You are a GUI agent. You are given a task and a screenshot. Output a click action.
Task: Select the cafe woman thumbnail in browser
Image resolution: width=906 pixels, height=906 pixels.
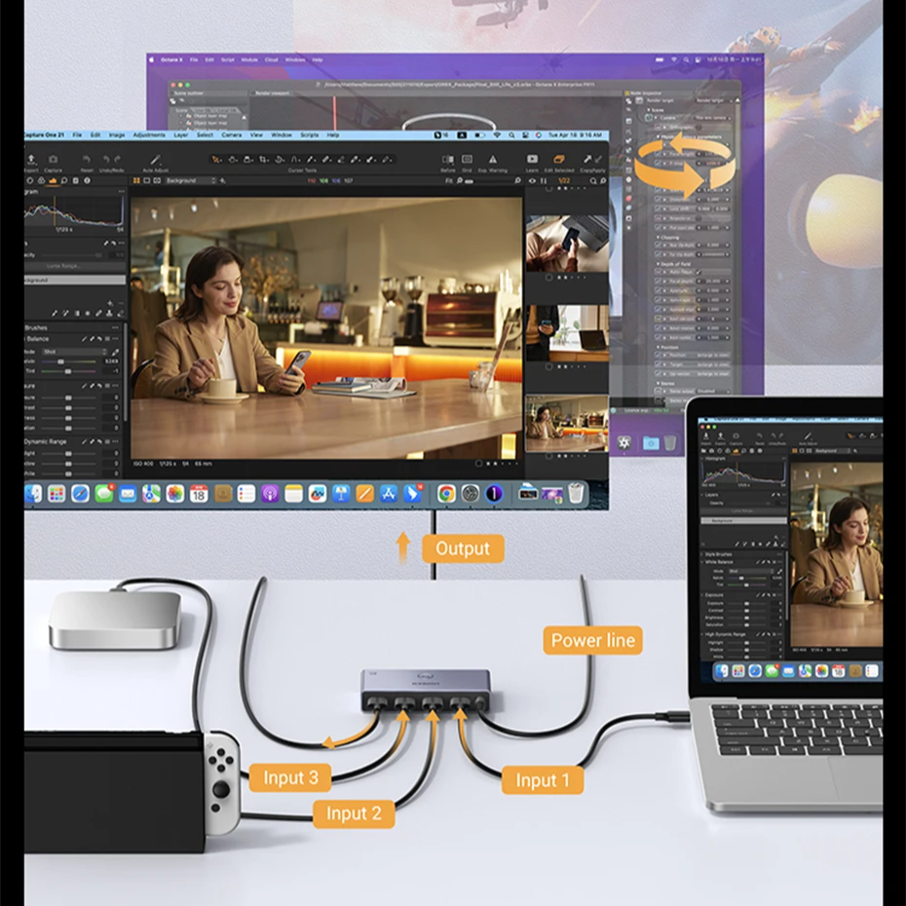566,422
